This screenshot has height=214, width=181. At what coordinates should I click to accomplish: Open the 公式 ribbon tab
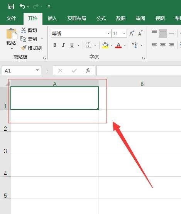101,18
